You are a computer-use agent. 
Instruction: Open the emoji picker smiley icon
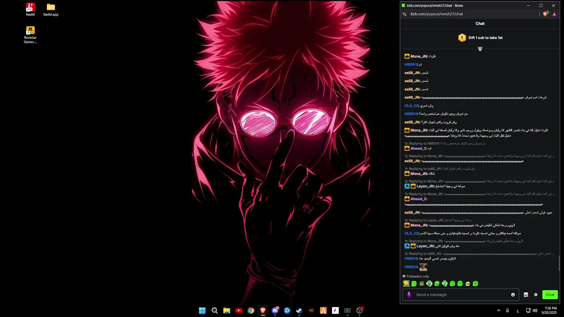(513, 295)
